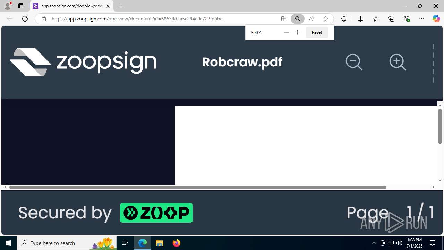Open Edge profile icon
This screenshot has height=250, width=444.
[x=8, y=6]
